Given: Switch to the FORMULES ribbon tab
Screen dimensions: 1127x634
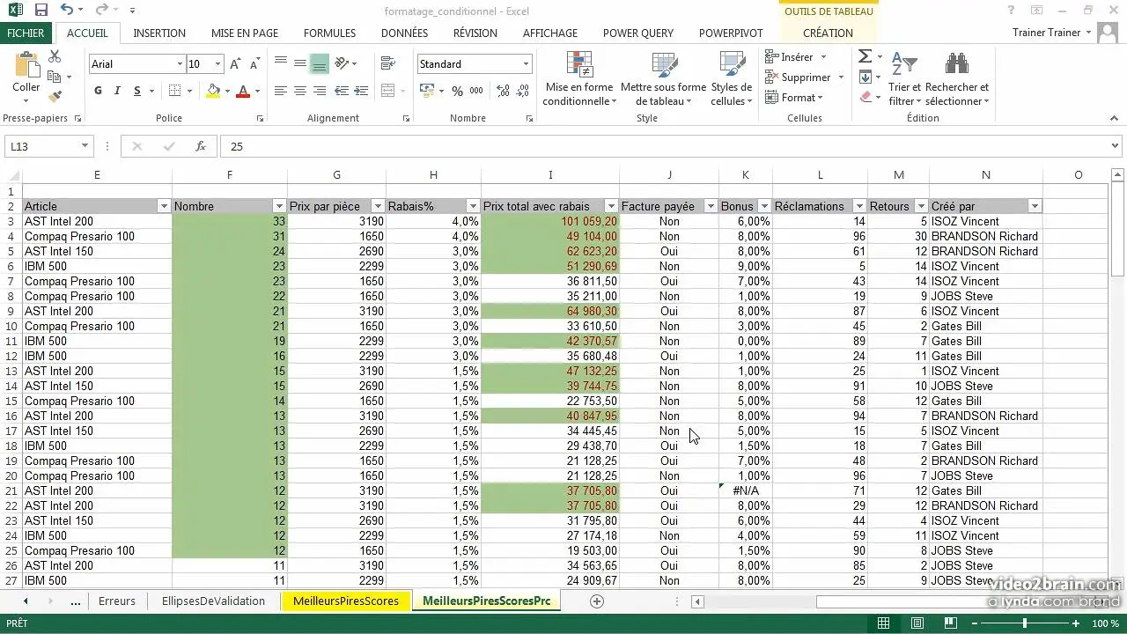Looking at the screenshot, I should click(329, 33).
